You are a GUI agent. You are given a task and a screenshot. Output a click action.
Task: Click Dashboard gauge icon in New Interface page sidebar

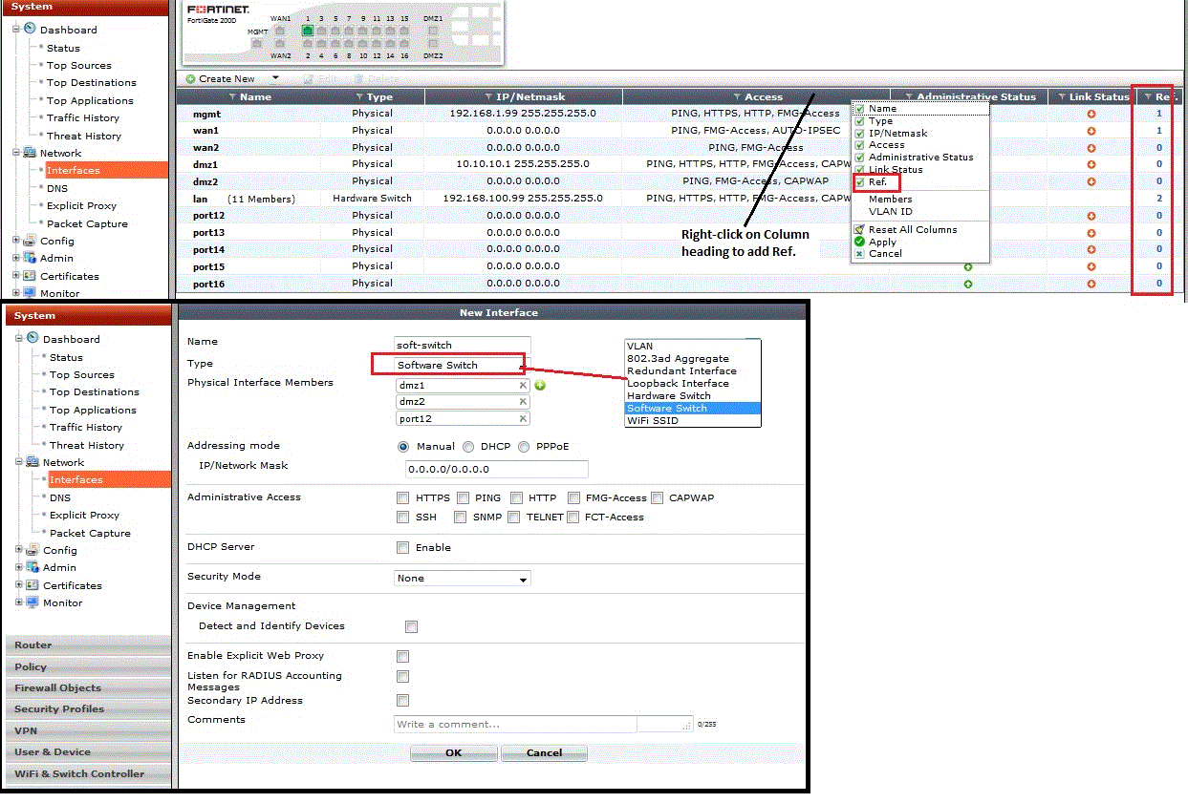[x=33, y=338]
